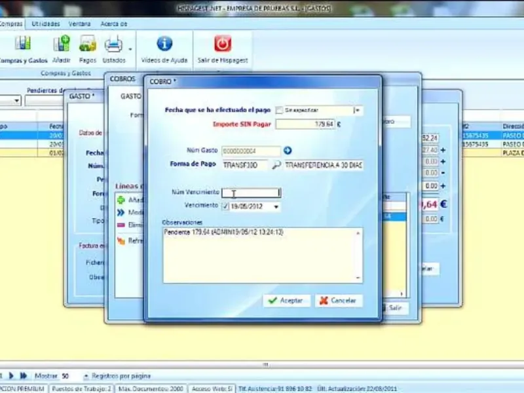Click Tlf. Asistencia status bar text
Screen dimensions: 524x393
click(x=274, y=388)
